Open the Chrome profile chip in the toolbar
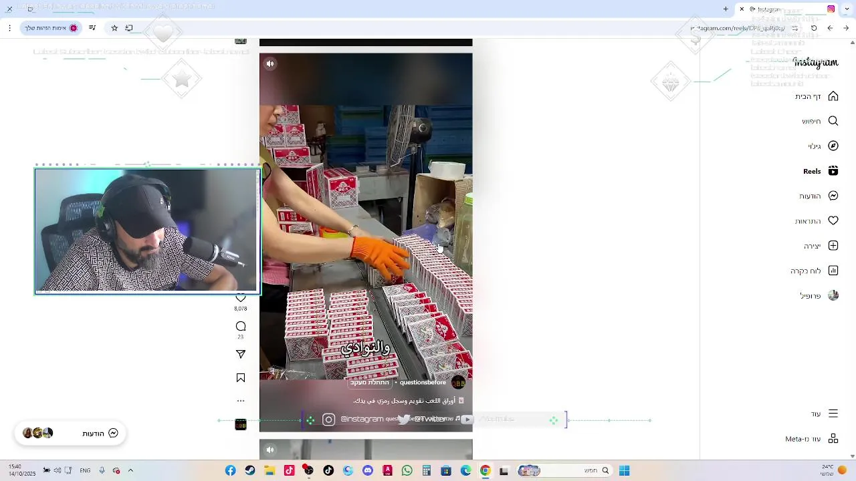 click(51, 28)
